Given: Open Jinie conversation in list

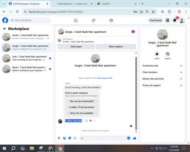Looking at the screenshot, I should click(x=27, y=58).
